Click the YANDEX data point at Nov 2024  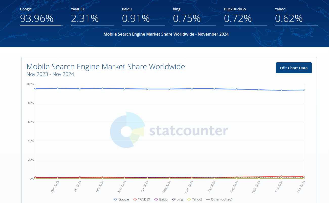[x=303, y=176]
